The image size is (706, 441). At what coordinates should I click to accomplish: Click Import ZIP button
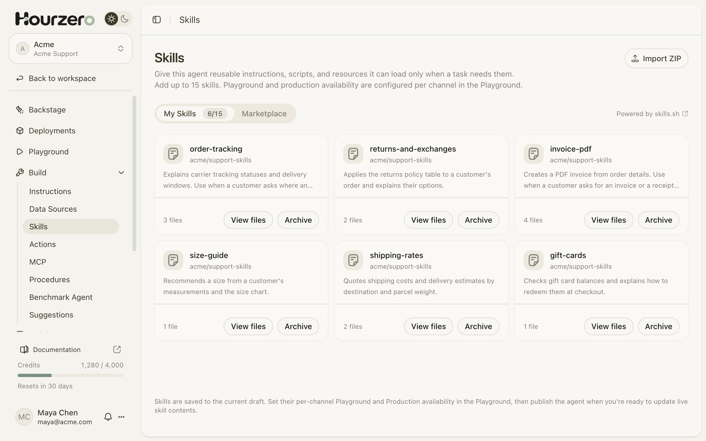click(x=656, y=58)
